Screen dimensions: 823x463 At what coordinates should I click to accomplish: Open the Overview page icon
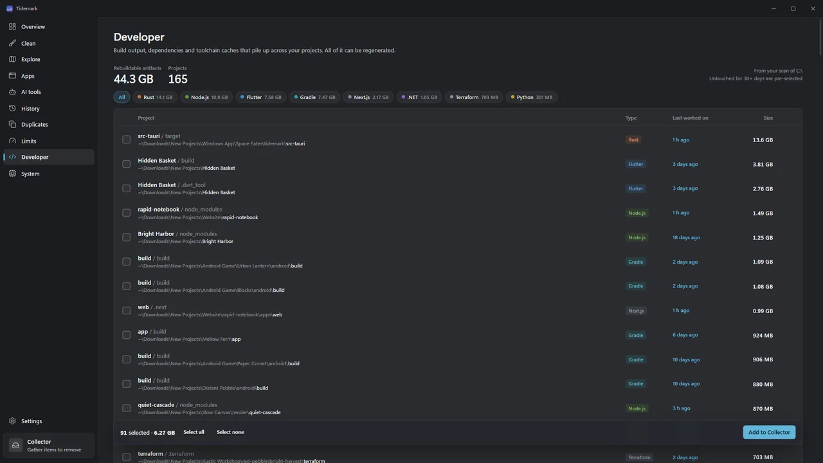click(x=12, y=27)
